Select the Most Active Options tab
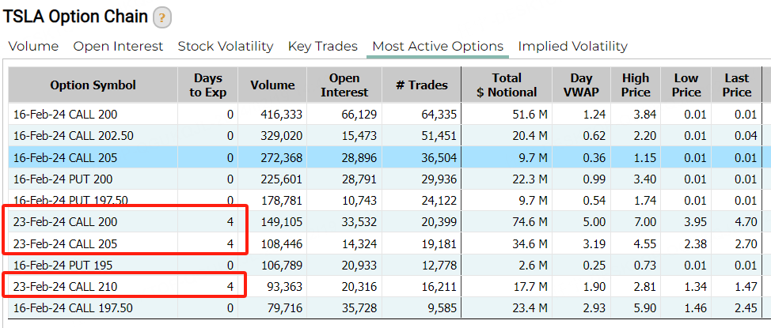Screen dimensions: 771x328 (438, 47)
